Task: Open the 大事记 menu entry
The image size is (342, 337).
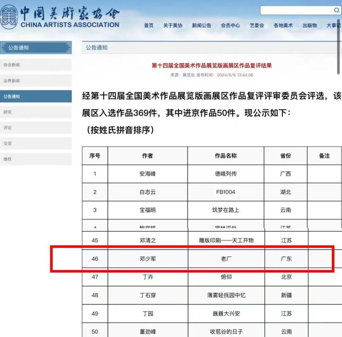Action: click(333, 26)
